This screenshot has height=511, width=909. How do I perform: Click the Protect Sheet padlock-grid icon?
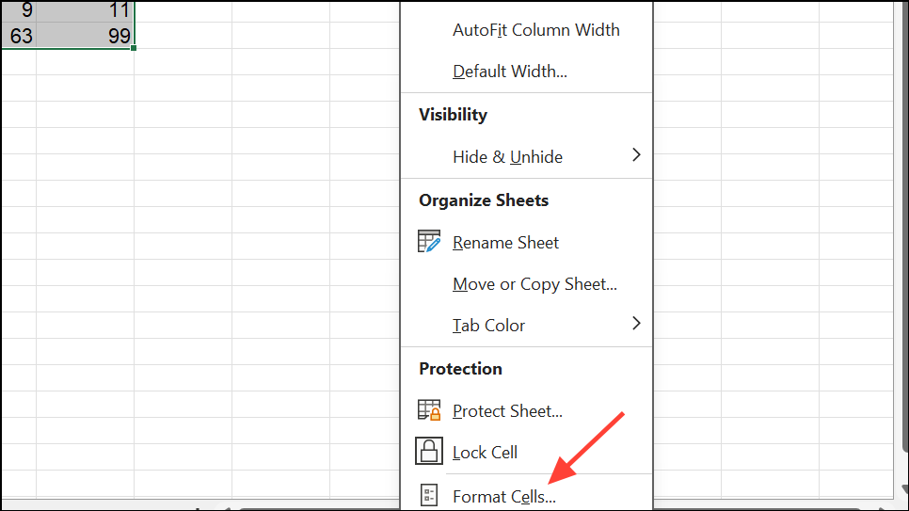click(429, 410)
